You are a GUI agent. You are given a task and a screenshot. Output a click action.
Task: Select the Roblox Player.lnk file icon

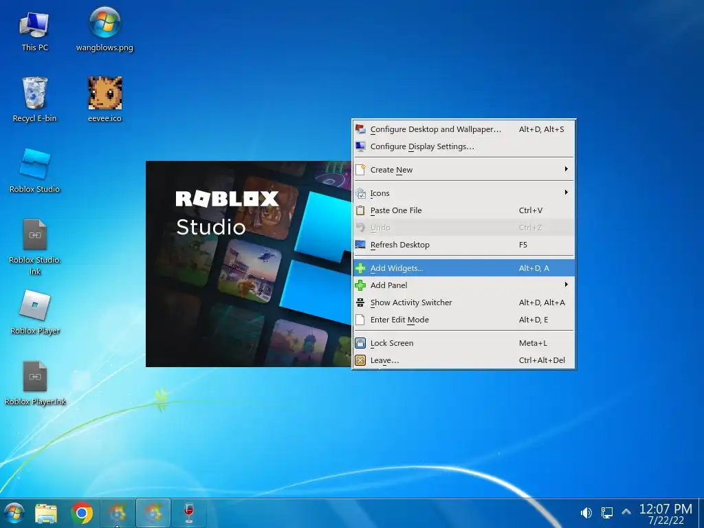coord(35,384)
